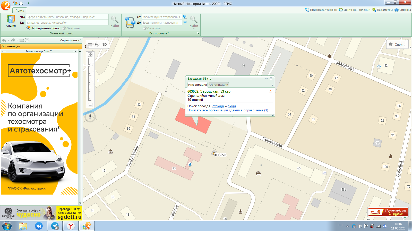The image size is (412, 231).
Task: Click the print icon in title bar
Action: point(21,3)
